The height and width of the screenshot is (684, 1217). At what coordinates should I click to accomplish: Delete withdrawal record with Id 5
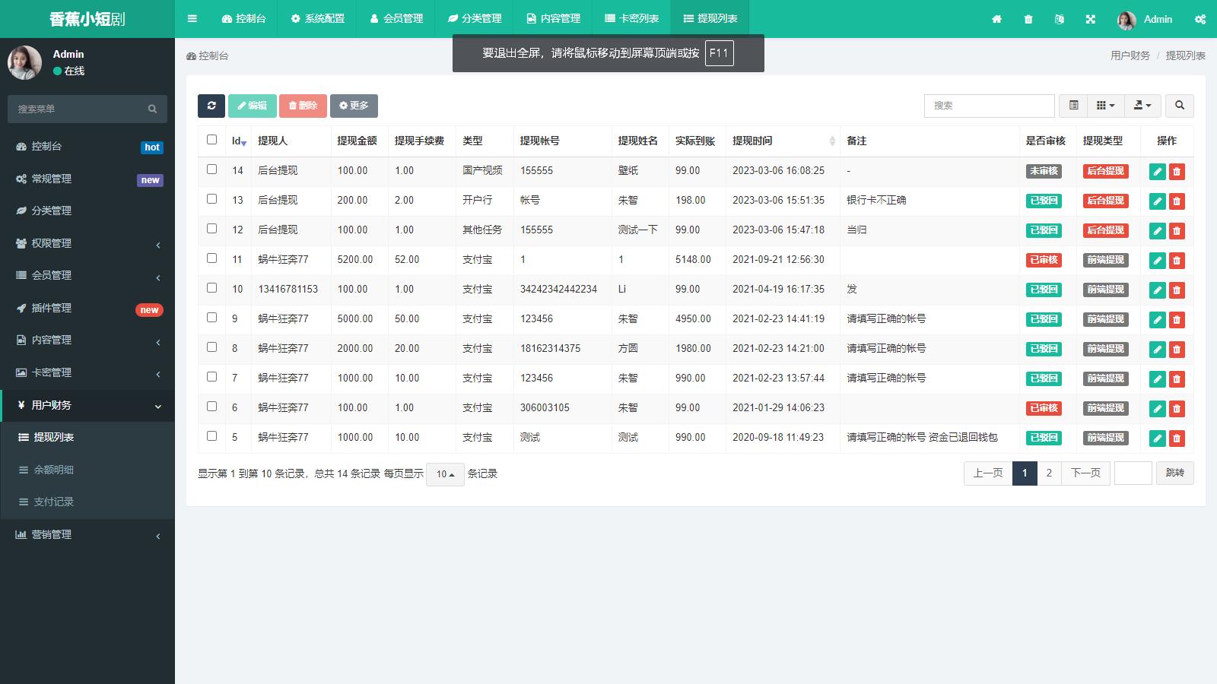point(1177,438)
